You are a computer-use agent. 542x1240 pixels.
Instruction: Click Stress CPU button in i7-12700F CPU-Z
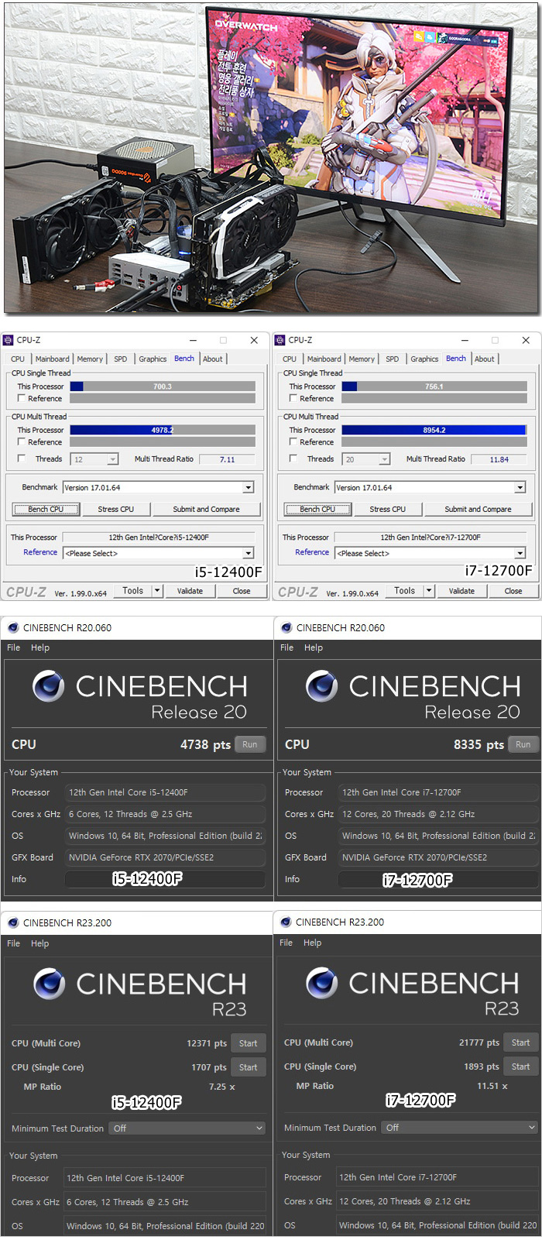[x=388, y=509]
